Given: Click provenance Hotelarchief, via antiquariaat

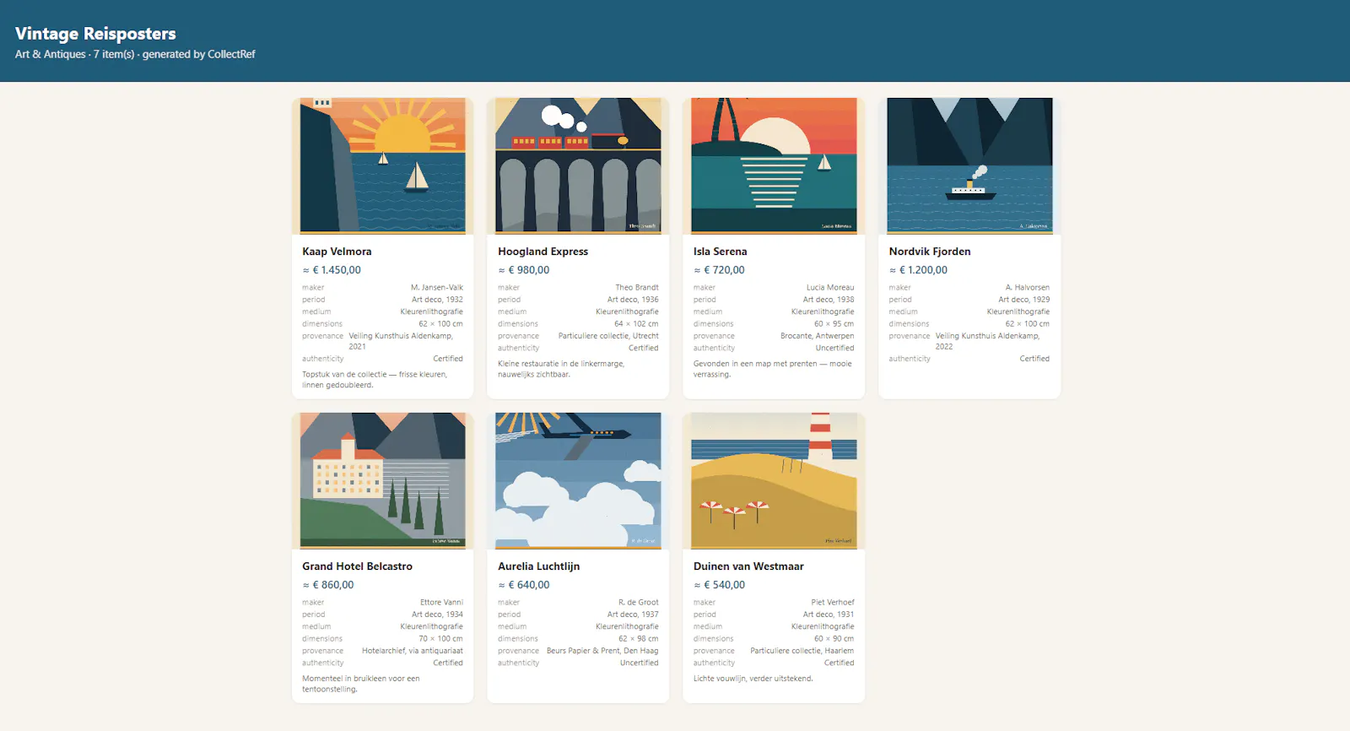Looking at the screenshot, I should (413, 651).
